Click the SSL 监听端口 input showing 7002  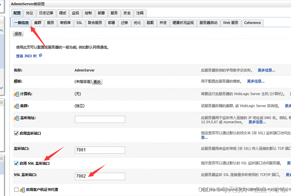pos(100,176)
